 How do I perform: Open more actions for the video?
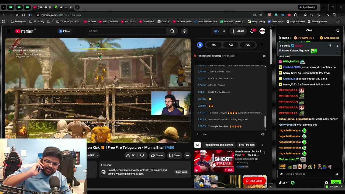pos(187,155)
